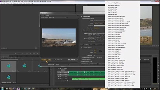Viewport: 160px width, 90px height.
Task: Collapse the Basic Video Settings section
Action: [82, 48]
